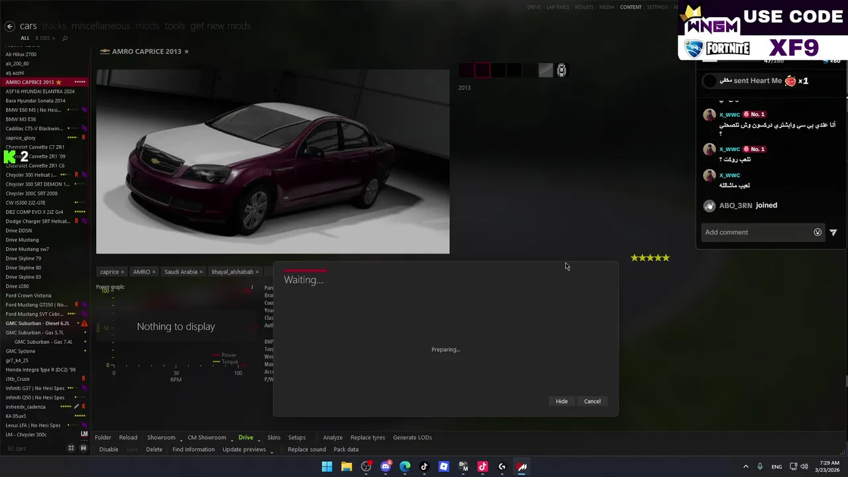Open TikTok app from taskbar
This screenshot has height=477, width=848.
[425, 467]
